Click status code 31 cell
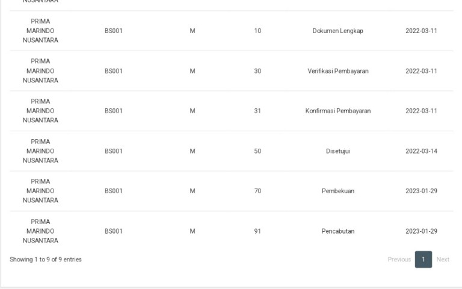The height and width of the screenshot is (289, 462). [257, 111]
